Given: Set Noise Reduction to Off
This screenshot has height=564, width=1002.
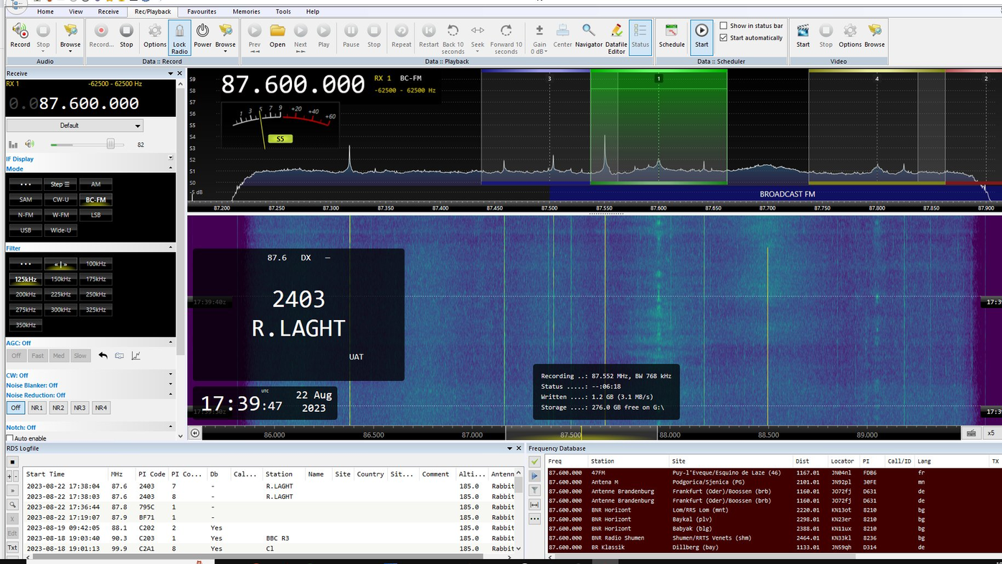Looking at the screenshot, I should coord(16,408).
